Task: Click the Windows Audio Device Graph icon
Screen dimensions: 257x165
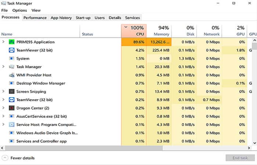Action: tap(11, 133)
